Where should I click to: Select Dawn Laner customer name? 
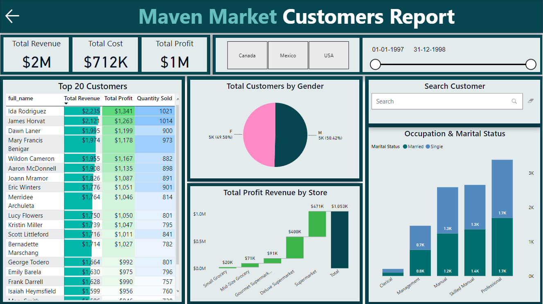tap(24, 131)
